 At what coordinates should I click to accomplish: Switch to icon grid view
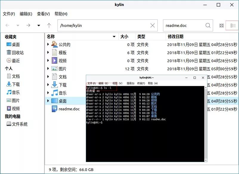click(221, 25)
